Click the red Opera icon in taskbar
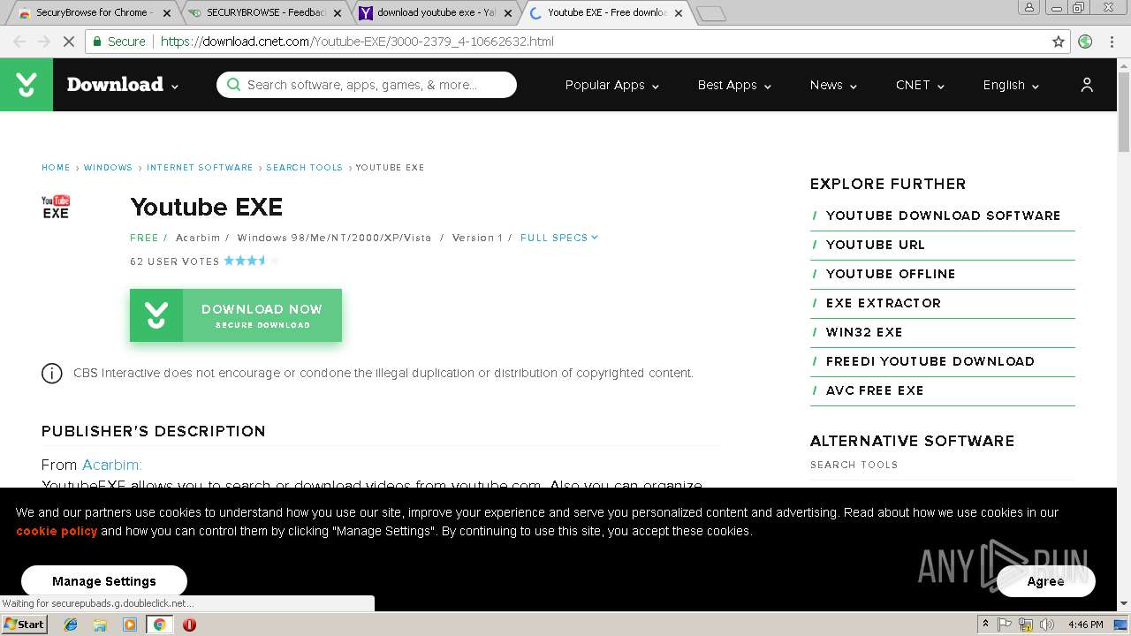 click(189, 625)
